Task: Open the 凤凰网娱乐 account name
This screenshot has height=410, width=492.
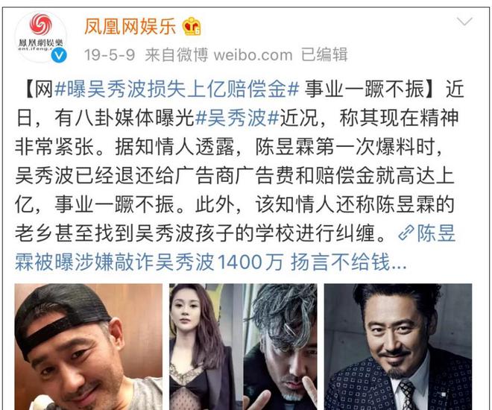Action: tap(130, 26)
